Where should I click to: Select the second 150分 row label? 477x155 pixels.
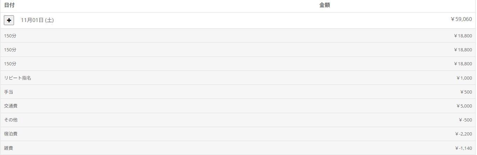(10, 50)
